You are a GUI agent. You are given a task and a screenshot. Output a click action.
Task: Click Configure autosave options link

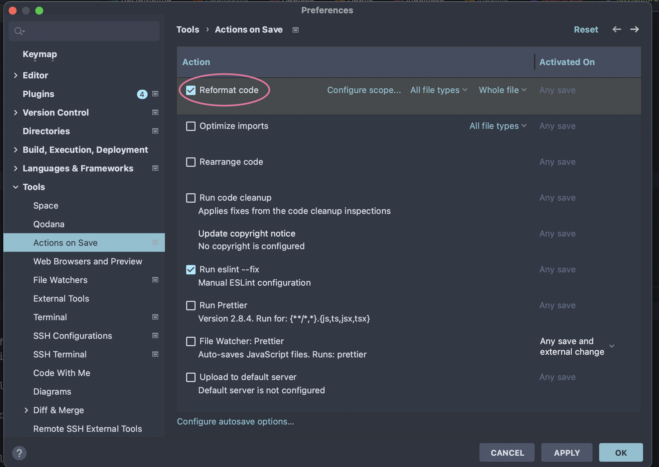(x=235, y=421)
